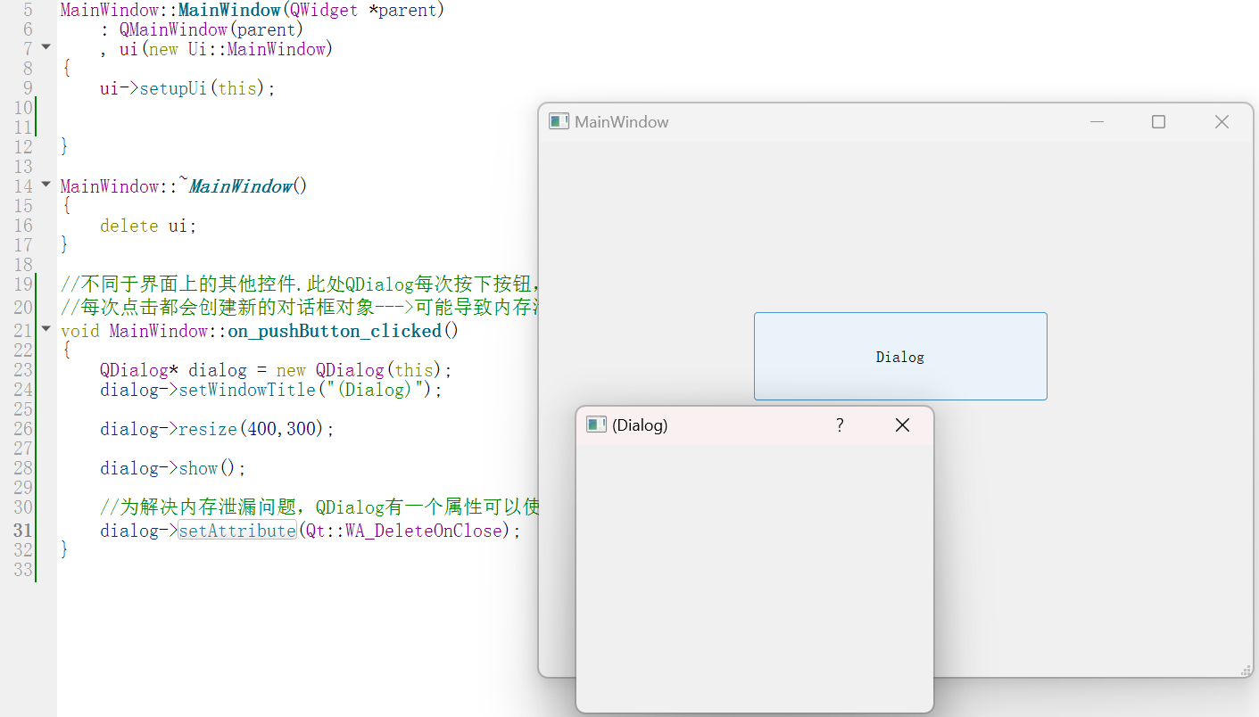This screenshot has width=1259, height=717.
Task: Close the MainWindow window
Action: (1222, 121)
